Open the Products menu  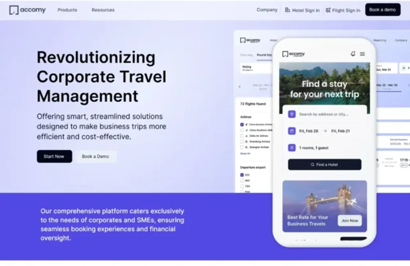[67, 10]
